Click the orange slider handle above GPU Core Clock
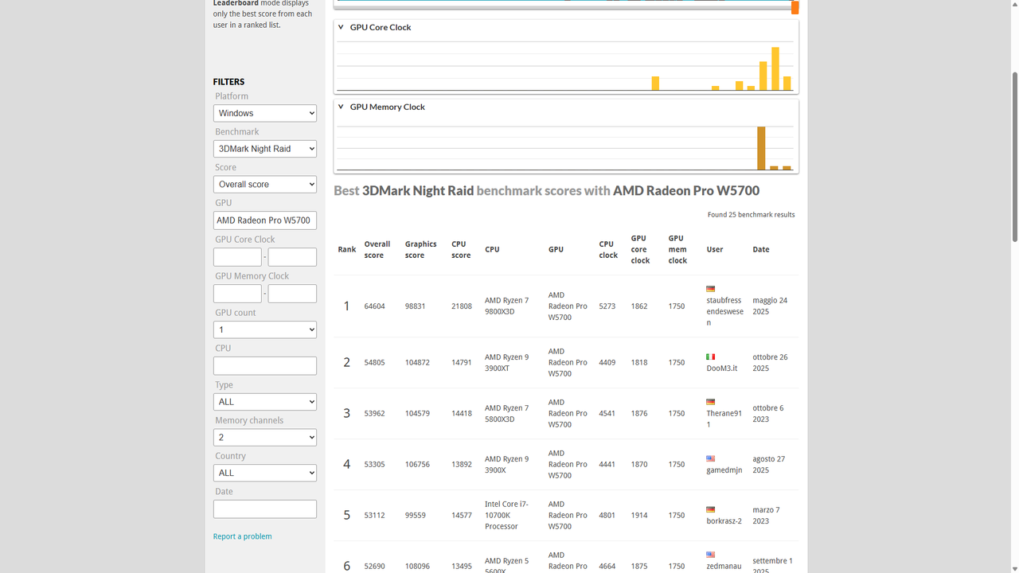This screenshot has width=1019, height=573. (x=795, y=7)
